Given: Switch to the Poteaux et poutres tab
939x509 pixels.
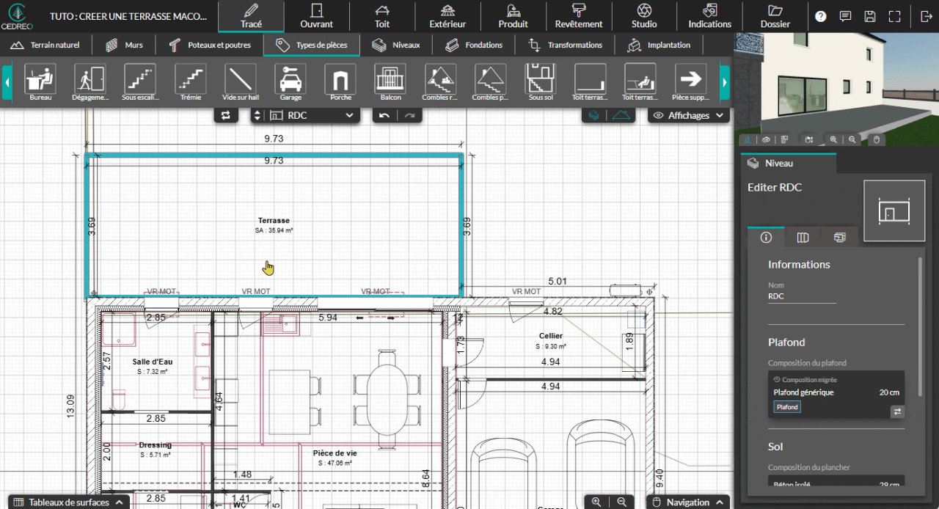Looking at the screenshot, I should (x=210, y=45).
